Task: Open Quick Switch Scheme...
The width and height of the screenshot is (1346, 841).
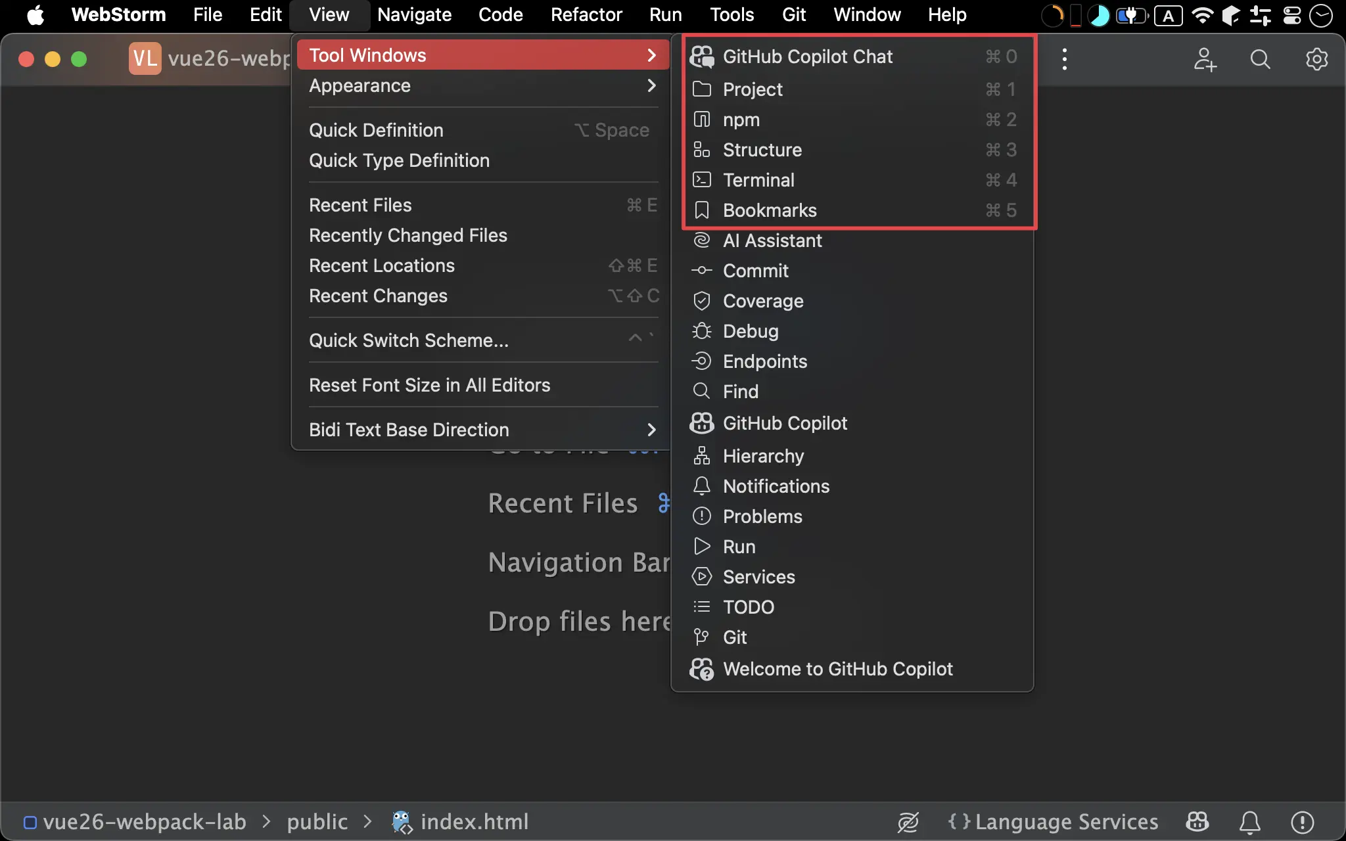Action: pyautogui.click(x=483, y=340)
